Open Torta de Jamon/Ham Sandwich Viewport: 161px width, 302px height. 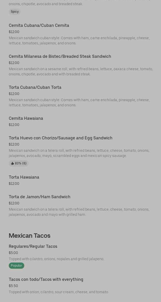click(39, 197)
